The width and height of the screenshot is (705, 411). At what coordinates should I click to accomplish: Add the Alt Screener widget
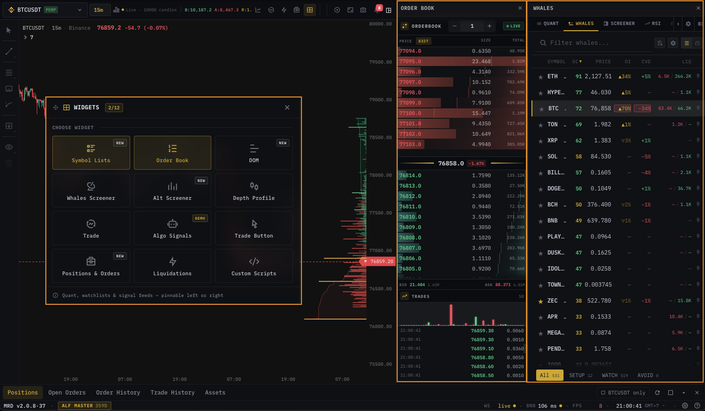tap(173, 190)
